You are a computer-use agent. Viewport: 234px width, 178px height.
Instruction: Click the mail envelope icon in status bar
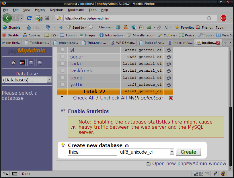pos(207,174)
